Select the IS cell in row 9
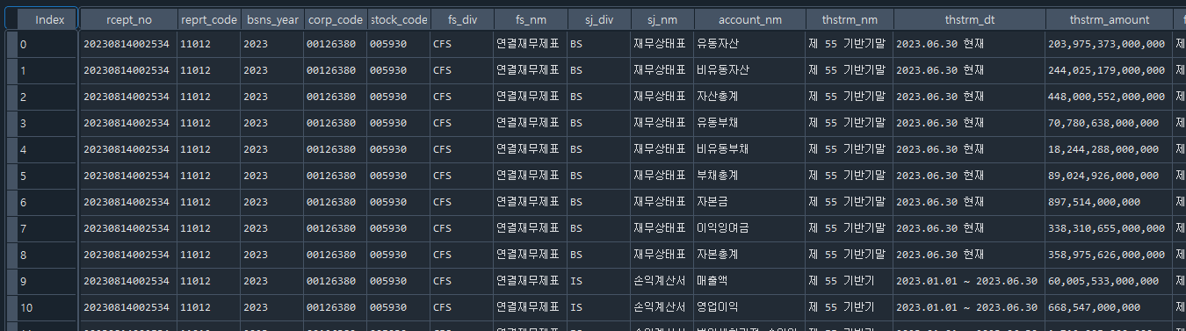Screen dimensions: 1186x331 click(598, 281)
